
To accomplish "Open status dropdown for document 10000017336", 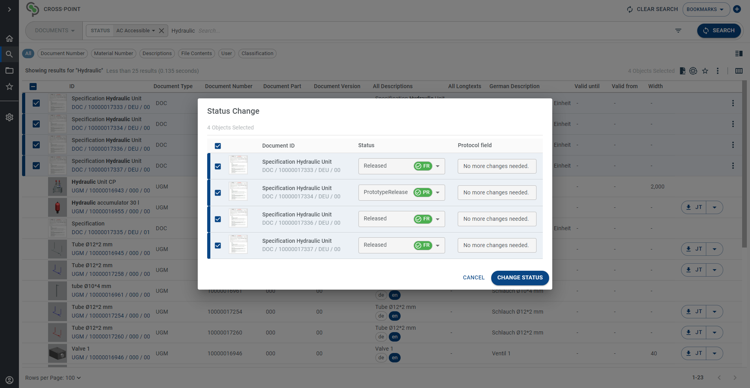I will pyautogui.click(x=401, y=219).
